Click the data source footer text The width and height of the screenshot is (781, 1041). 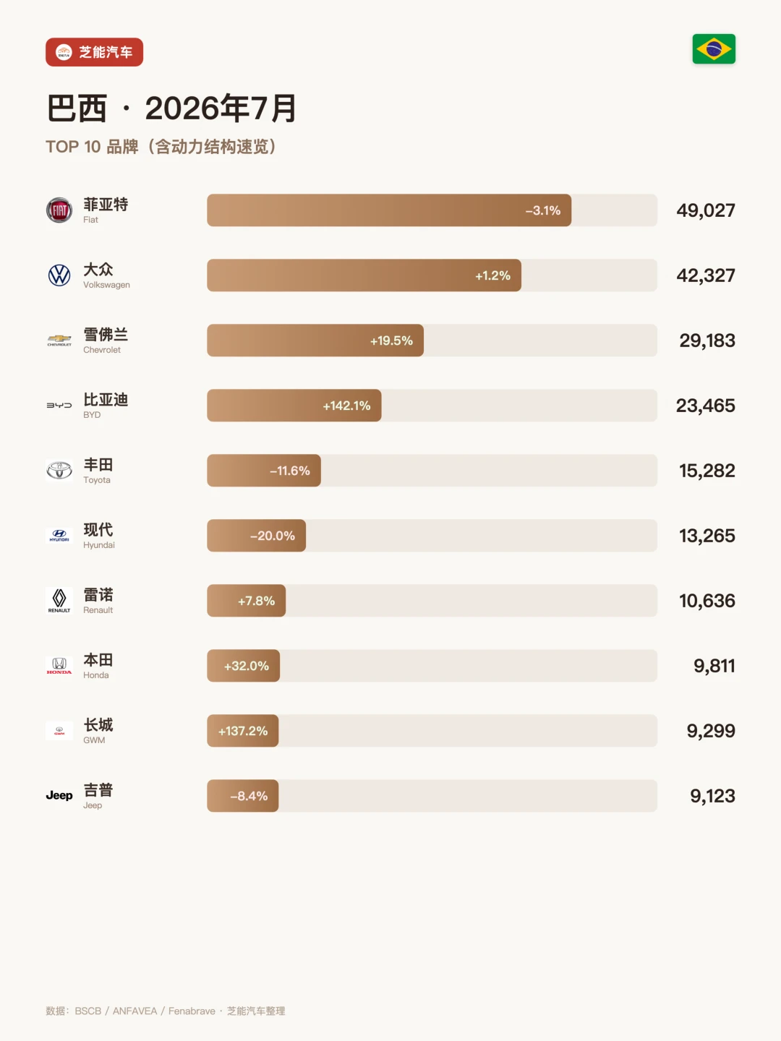pyautogui.click(x=166, y=1011)
